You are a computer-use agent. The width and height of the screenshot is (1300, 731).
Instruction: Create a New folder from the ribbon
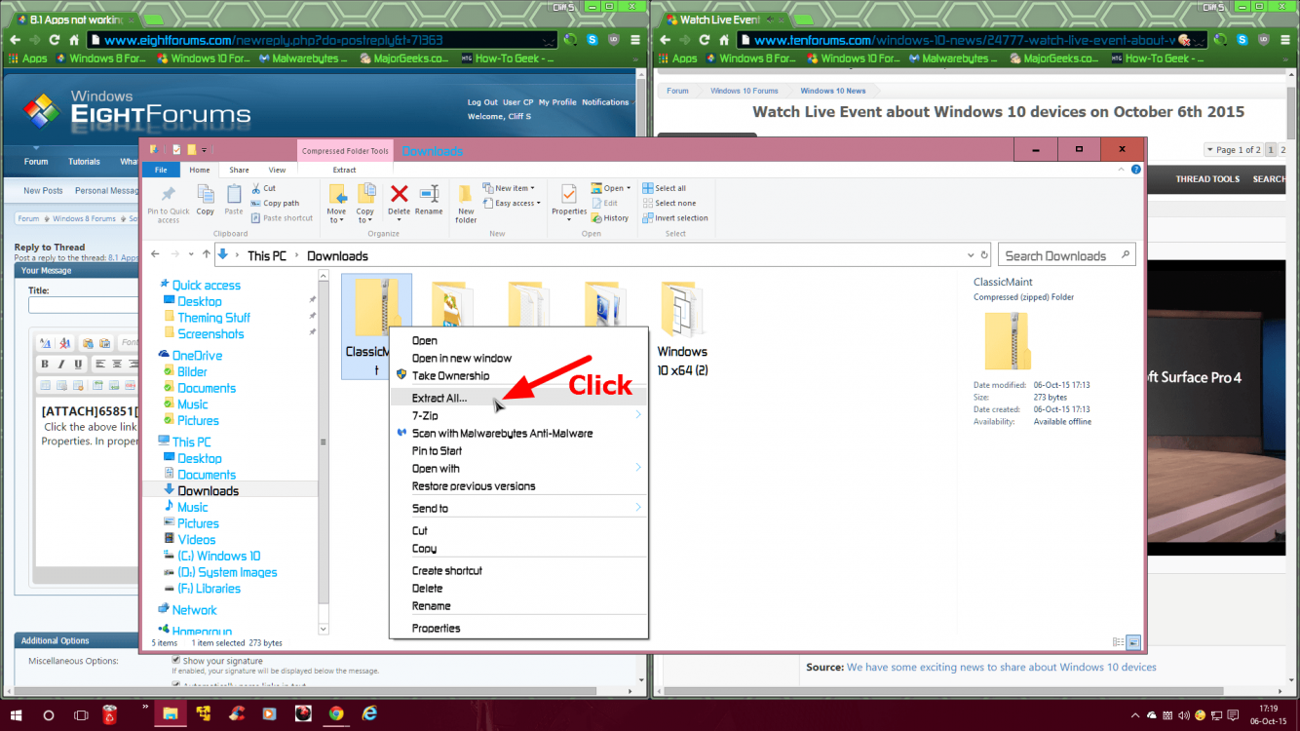pos(466,203)
